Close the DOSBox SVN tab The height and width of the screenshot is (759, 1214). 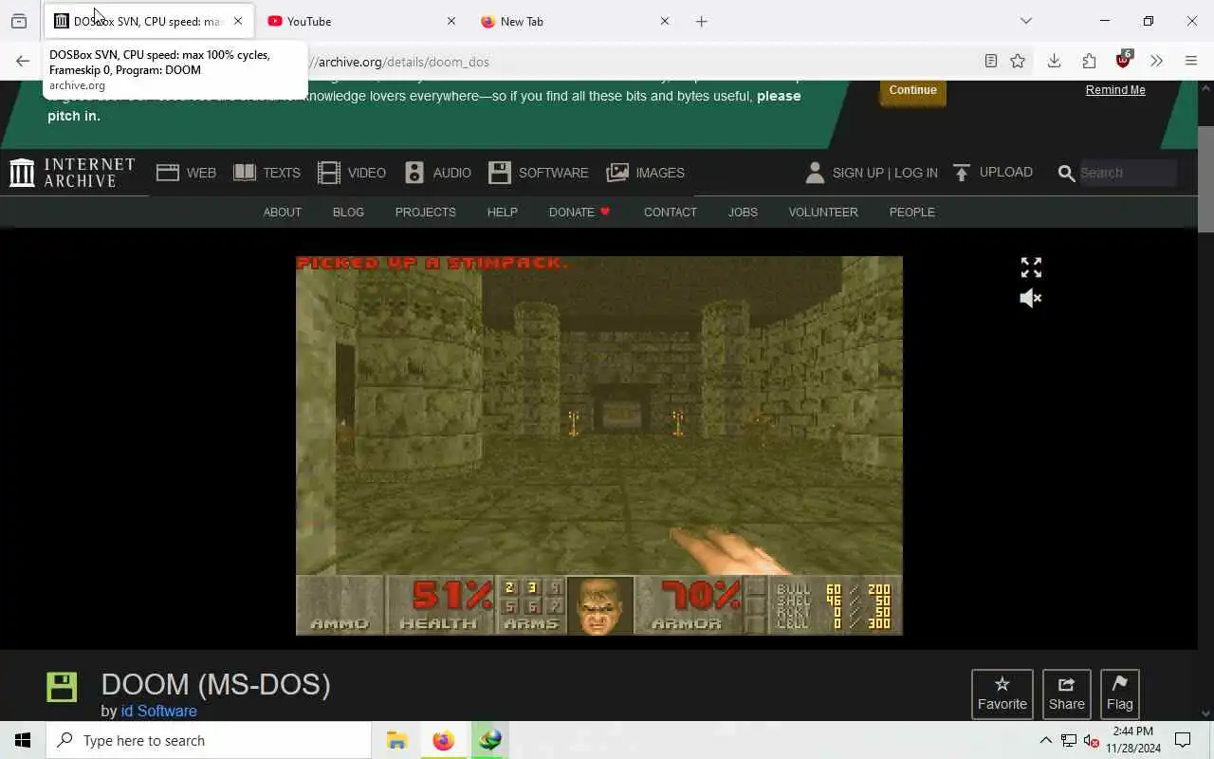pyautogui.click(x=238, y=21)
